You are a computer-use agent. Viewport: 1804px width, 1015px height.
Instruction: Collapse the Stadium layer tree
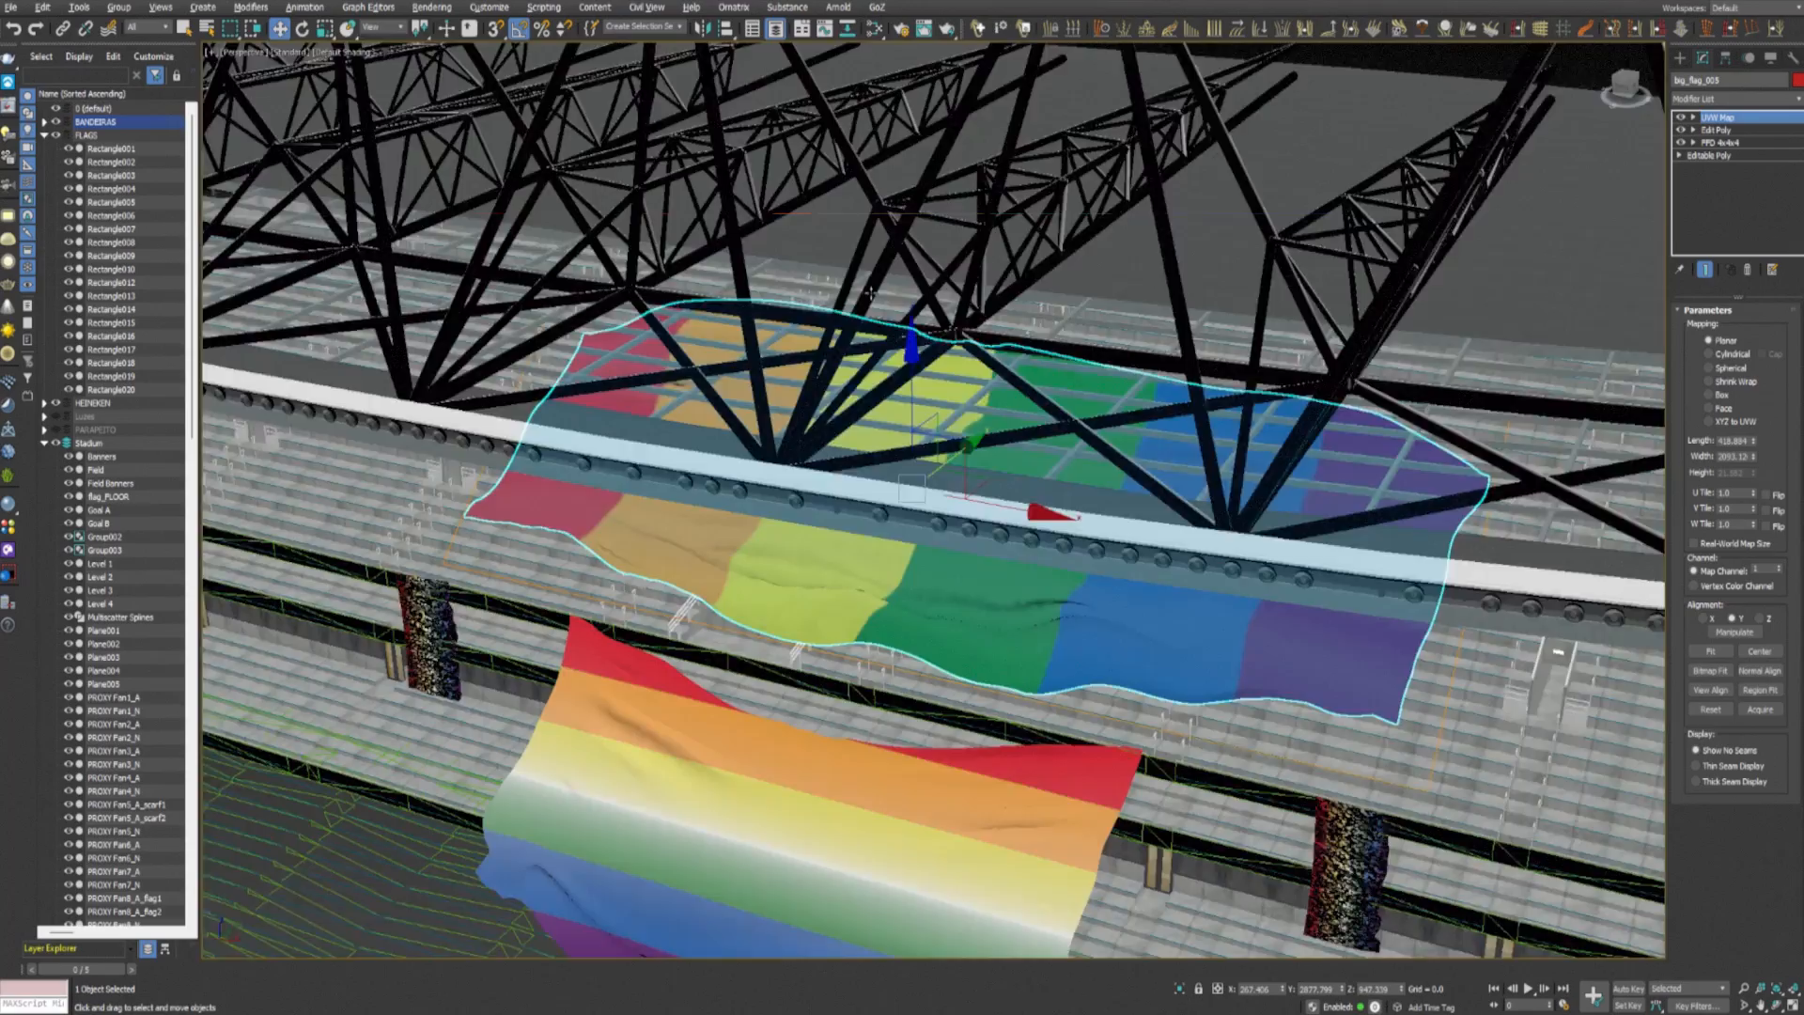[x=44, y=444]
